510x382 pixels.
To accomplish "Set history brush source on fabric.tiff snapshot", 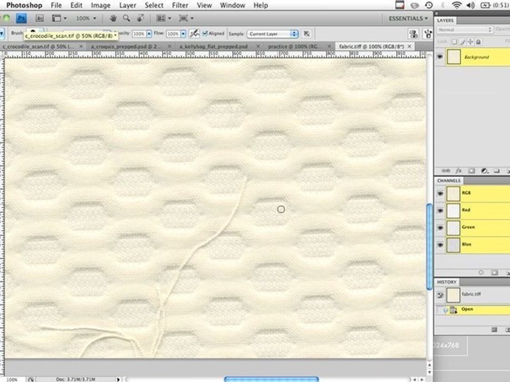I will pyautogui.click(x=440, y=295).
